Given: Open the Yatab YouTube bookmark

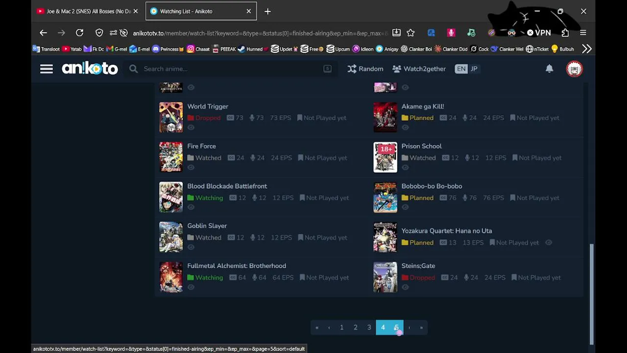Looking at the screenshot, I should point(72,49).
